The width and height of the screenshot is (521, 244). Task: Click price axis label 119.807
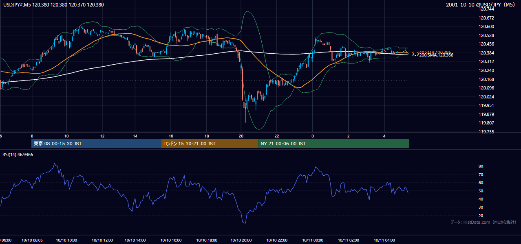[x=486, y=123]
